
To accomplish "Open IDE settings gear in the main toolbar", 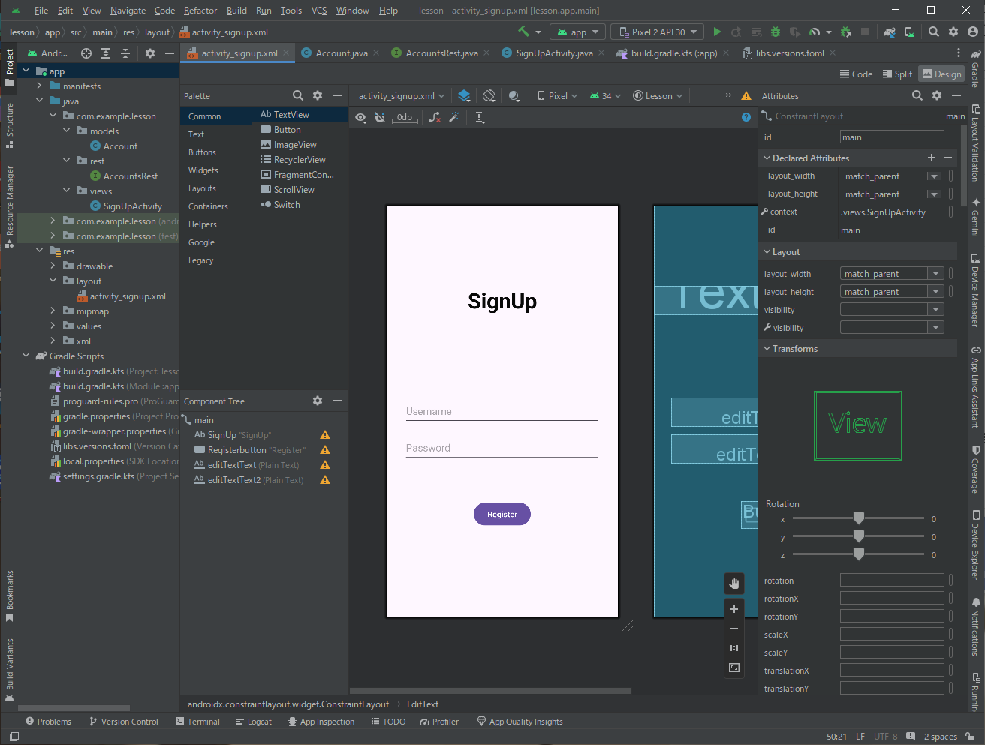I will pyautogui.click(x=953, y=32).
